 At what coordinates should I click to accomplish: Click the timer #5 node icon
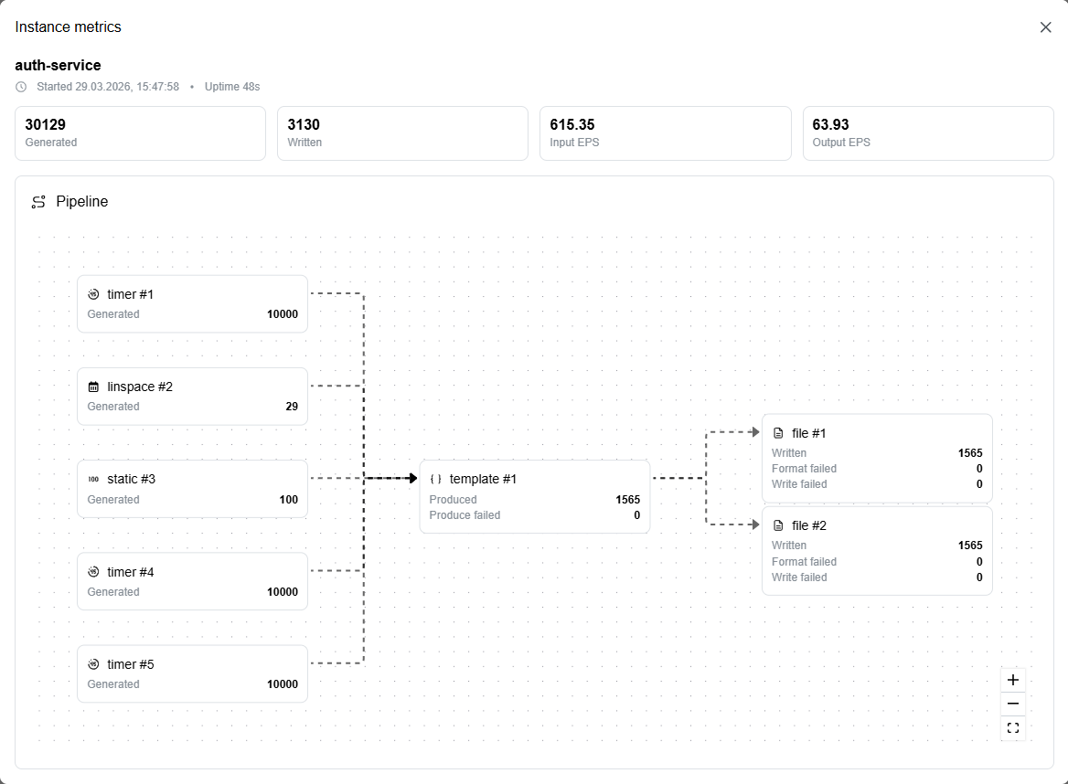pyautogui.click(x=93, y=664)
